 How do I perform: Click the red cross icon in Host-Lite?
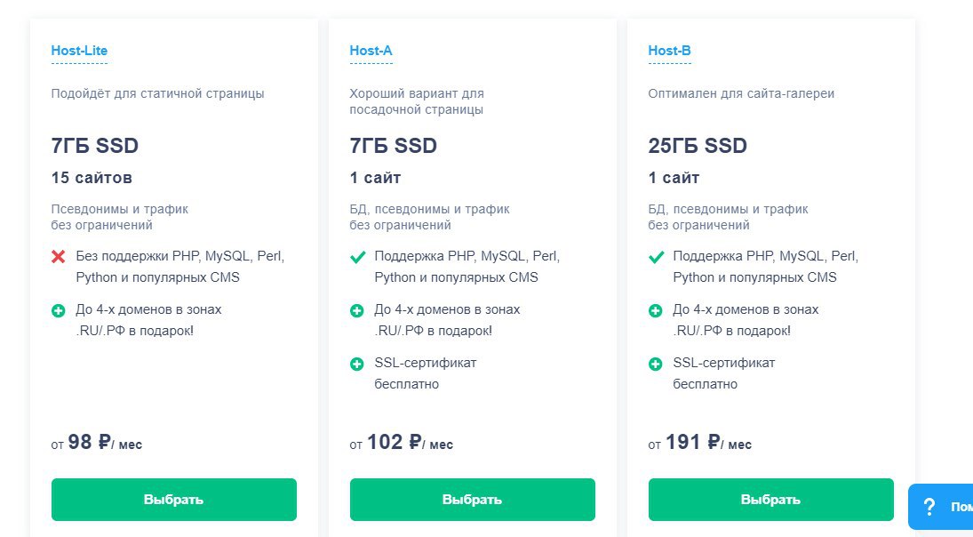point(59,257)
